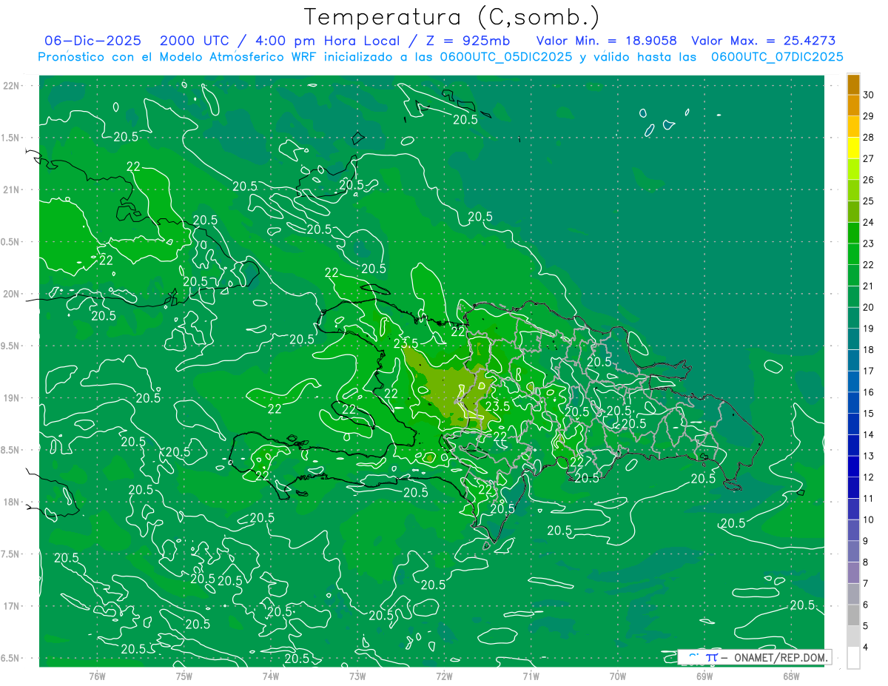Click the "74W" longitude axis label
This screenshot has width=888, height=686.
[271, 676]
